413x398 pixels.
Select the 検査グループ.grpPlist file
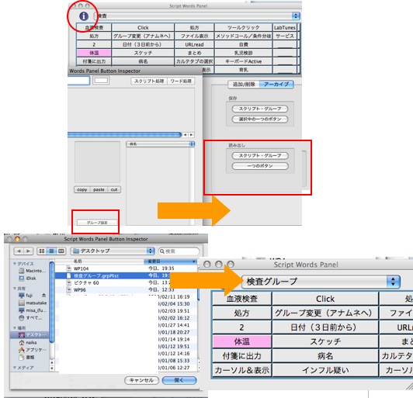[126, 275]
